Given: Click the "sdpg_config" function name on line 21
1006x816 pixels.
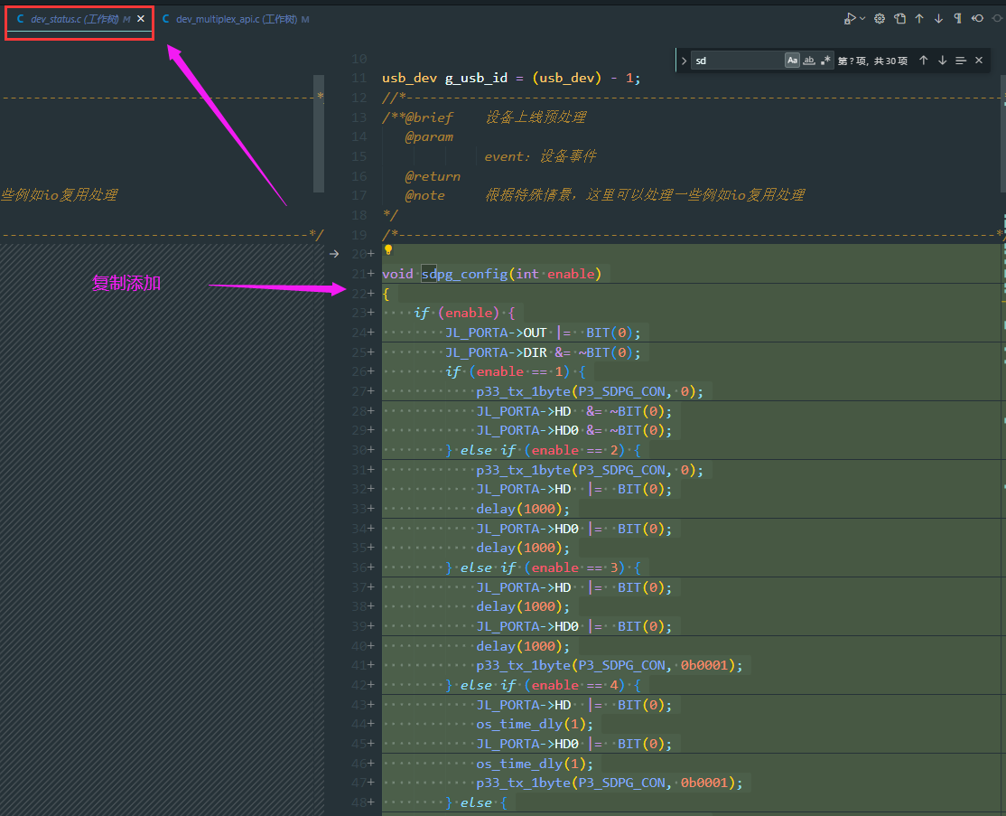Looking at the screenshot, I should 464,274.
